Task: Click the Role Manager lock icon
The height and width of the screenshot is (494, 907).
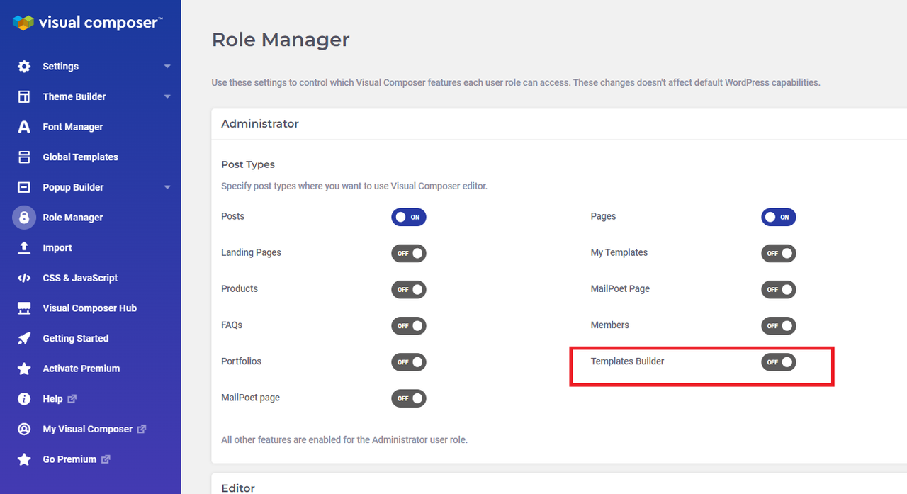Action: click(x=24, y=218)
